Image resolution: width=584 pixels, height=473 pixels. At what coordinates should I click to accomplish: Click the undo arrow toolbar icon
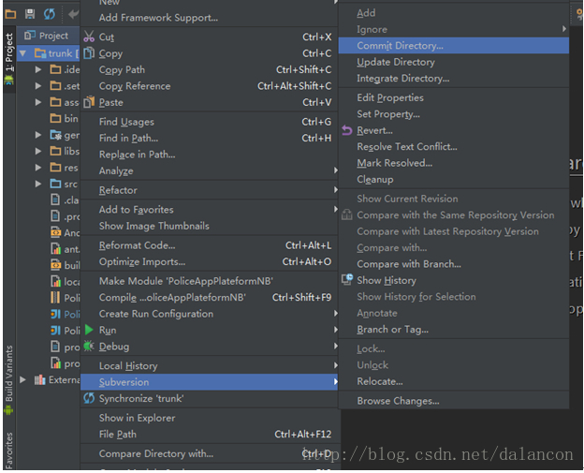(73, 14)
